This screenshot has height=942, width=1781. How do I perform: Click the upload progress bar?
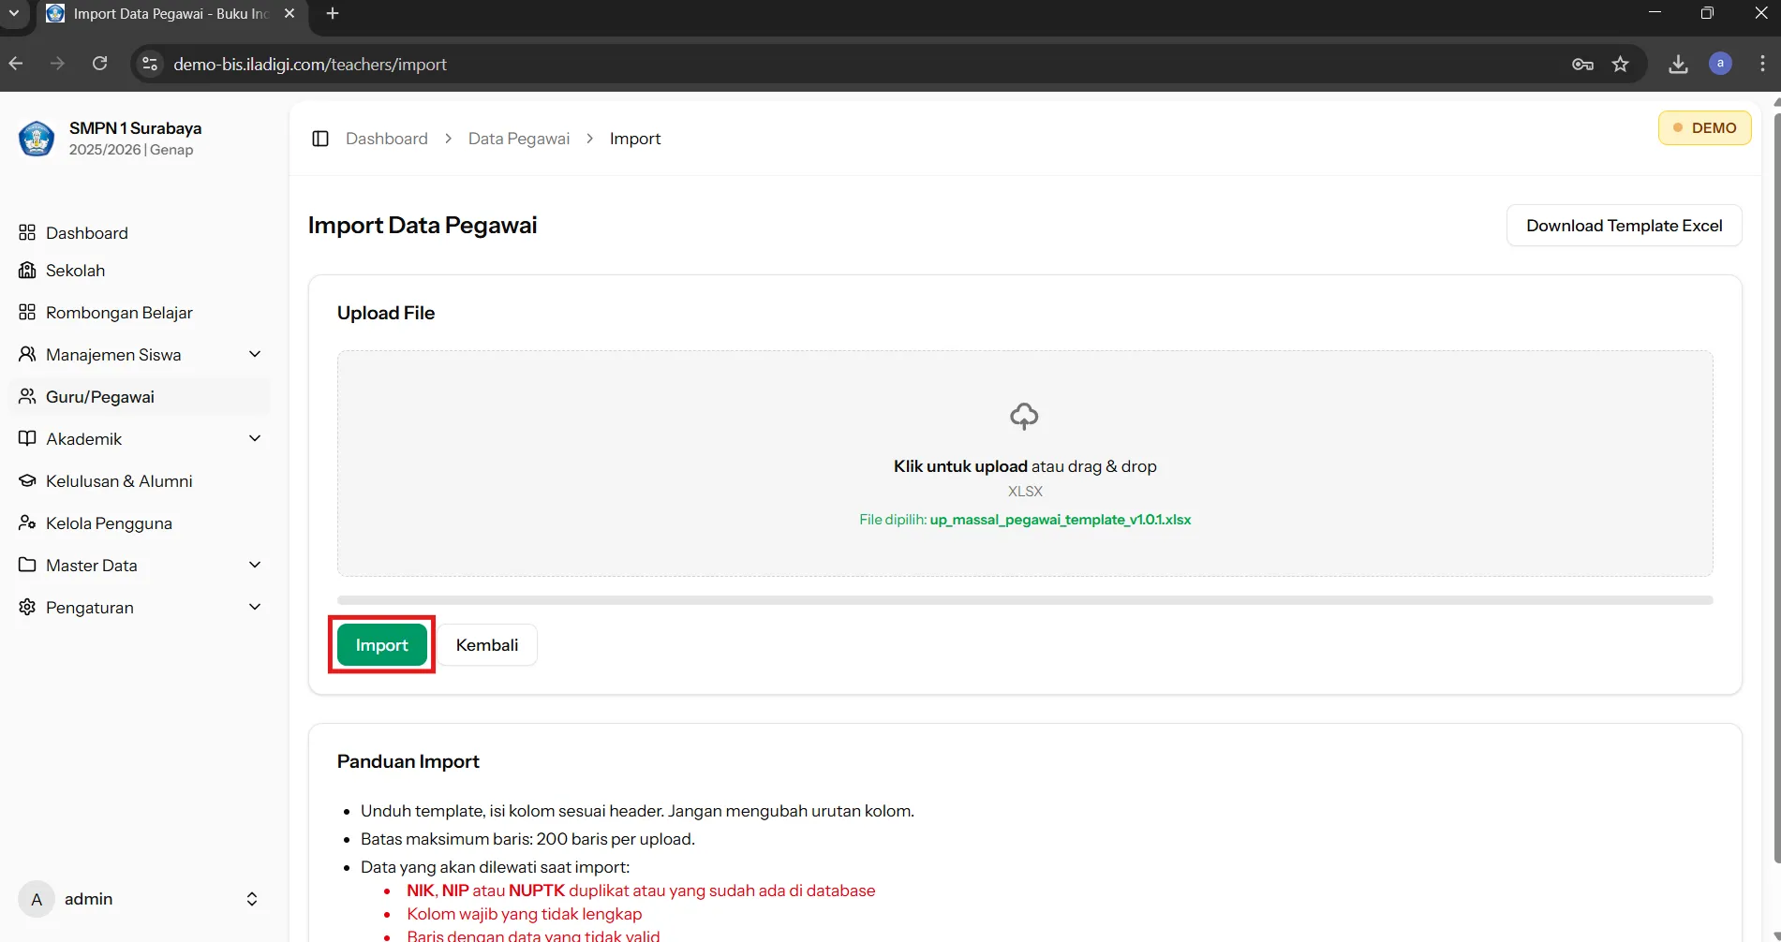pos(1025,600)
